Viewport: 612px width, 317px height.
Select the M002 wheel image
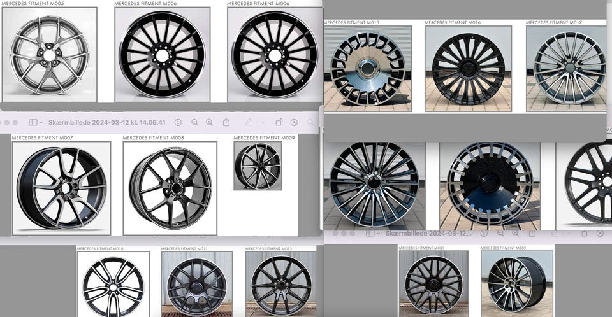(517, 284)
